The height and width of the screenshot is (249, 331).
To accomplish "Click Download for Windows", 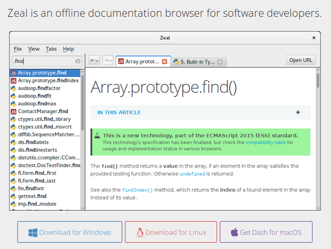I will [70, 232].
